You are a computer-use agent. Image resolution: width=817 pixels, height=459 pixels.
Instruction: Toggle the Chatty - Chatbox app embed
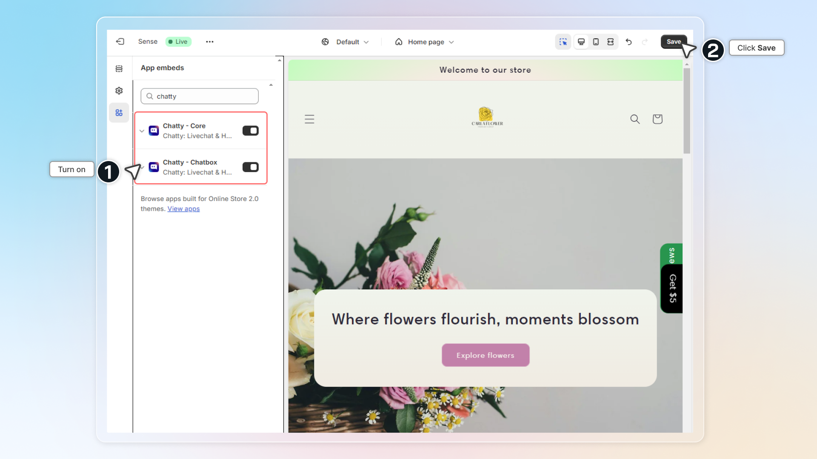click(250, 167)
